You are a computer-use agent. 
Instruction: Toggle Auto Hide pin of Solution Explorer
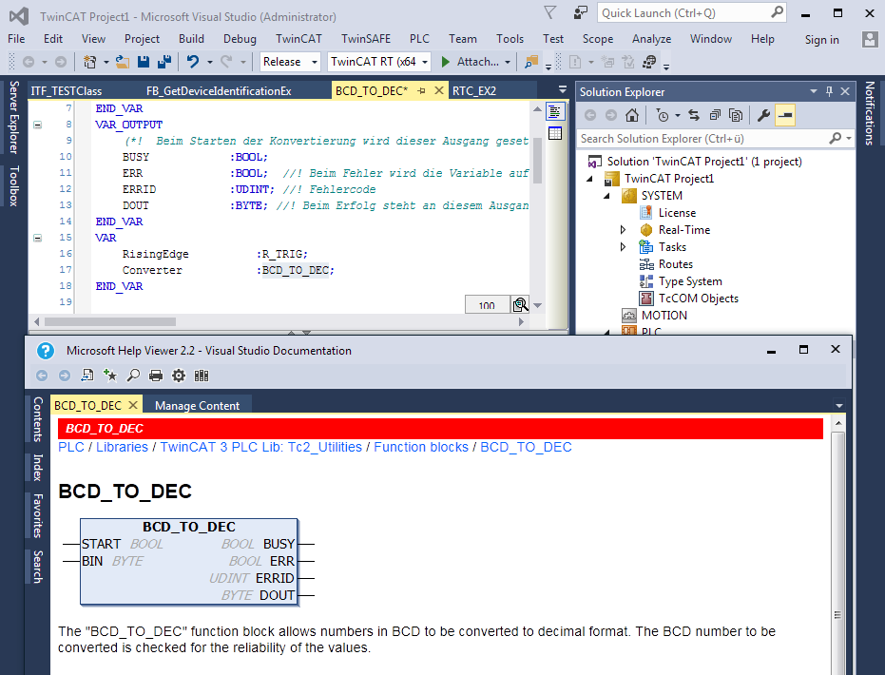pyautogui.click(x=829, y=91)
